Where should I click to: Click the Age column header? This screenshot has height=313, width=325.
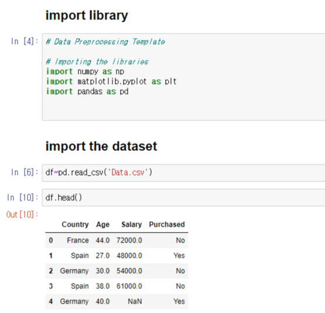[x=102, y=224]
